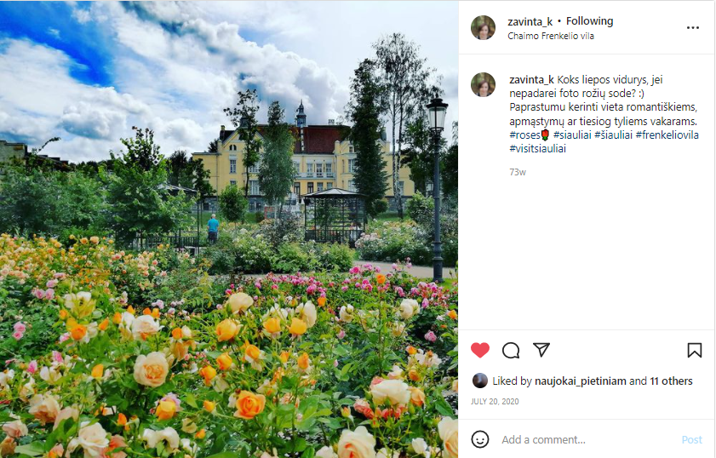Screen dimensions: 716x458
Task: Save post with bookmark icon
Action: (x=694, y=350)
